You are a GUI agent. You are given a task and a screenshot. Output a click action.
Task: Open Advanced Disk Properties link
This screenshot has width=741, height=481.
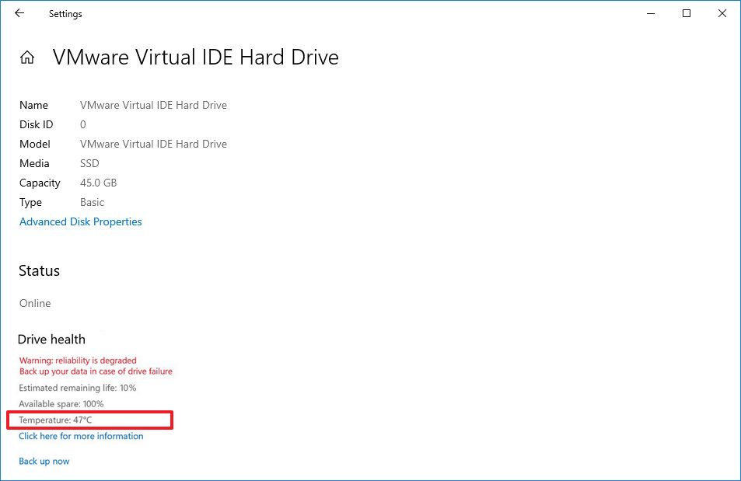click(80, 221)
